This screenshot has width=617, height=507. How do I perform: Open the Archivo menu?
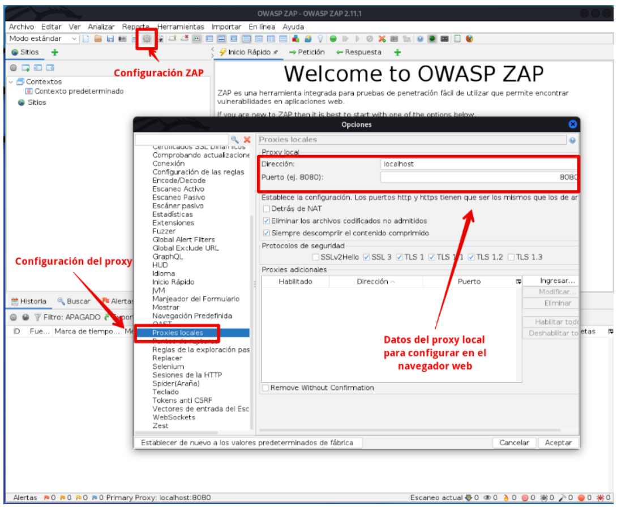point(22,27)
